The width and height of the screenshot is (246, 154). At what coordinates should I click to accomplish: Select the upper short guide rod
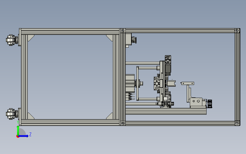[148, 68]
